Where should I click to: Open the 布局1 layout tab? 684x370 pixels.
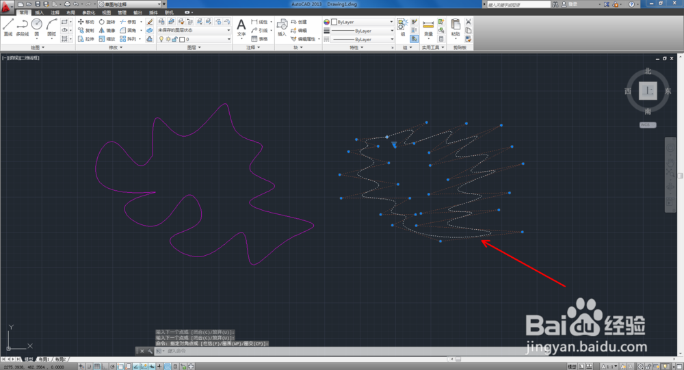point(44,359)
